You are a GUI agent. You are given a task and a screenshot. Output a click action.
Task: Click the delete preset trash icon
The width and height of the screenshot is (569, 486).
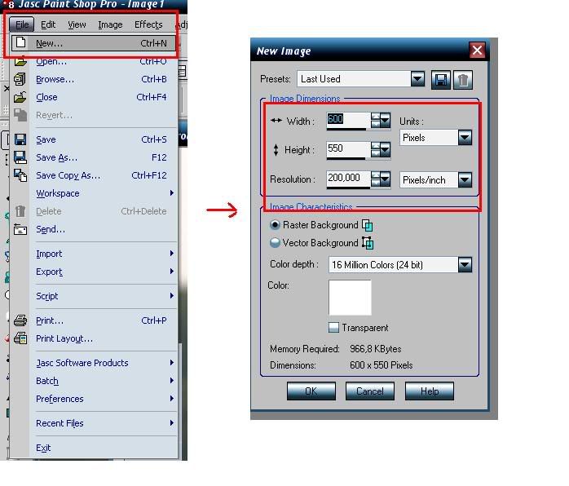click(462, 80)
